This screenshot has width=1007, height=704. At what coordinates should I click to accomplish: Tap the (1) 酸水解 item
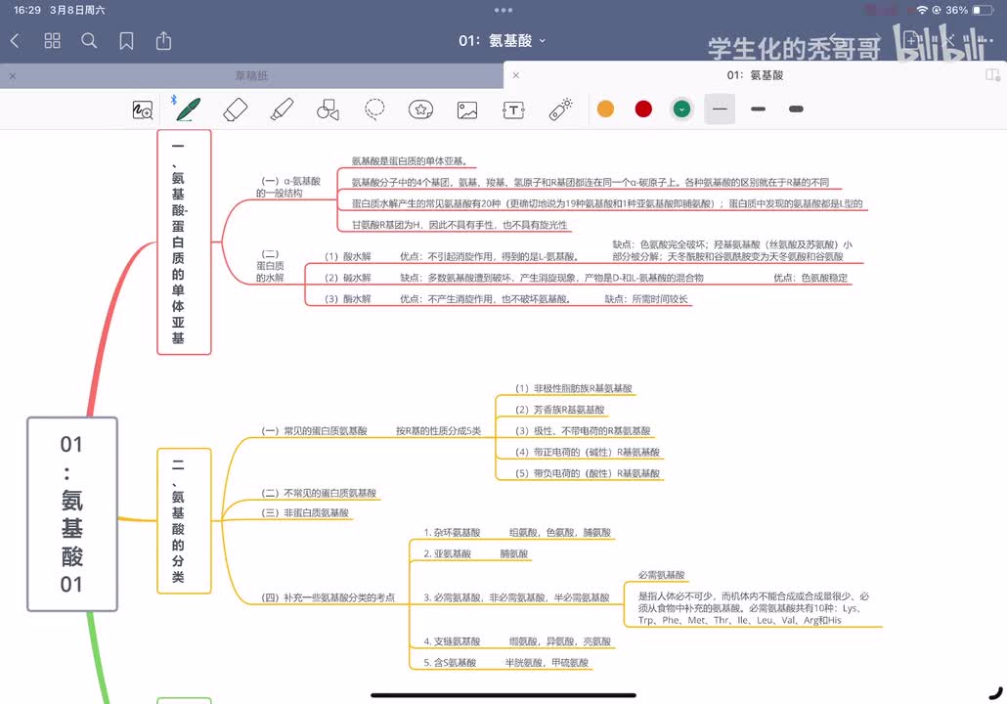347,256
